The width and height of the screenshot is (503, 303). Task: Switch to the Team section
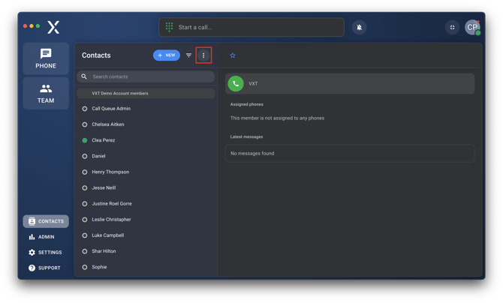pyautogui.click(x=46, y=94)
